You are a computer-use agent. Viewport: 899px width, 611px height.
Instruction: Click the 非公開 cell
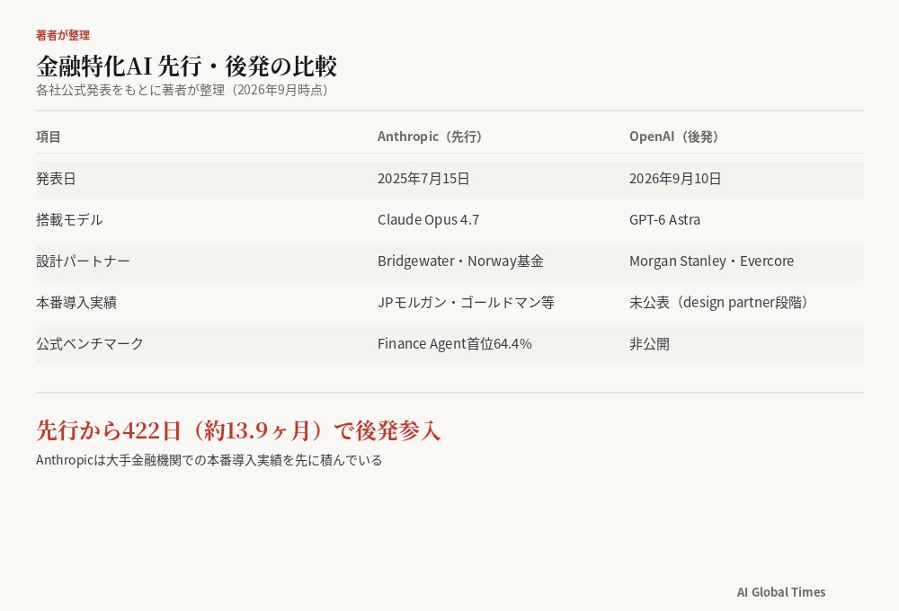coord(649,343)
